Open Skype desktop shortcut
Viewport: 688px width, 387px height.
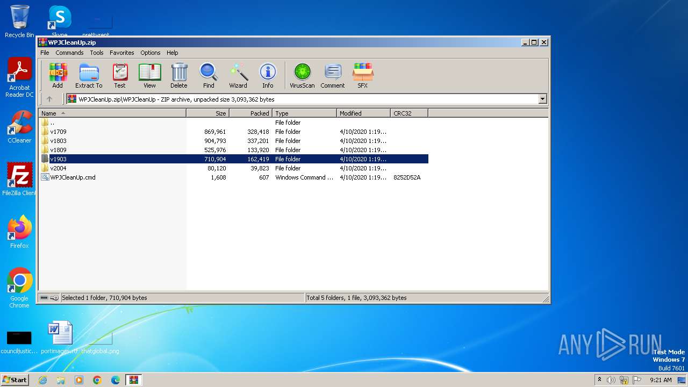(60, 21)
